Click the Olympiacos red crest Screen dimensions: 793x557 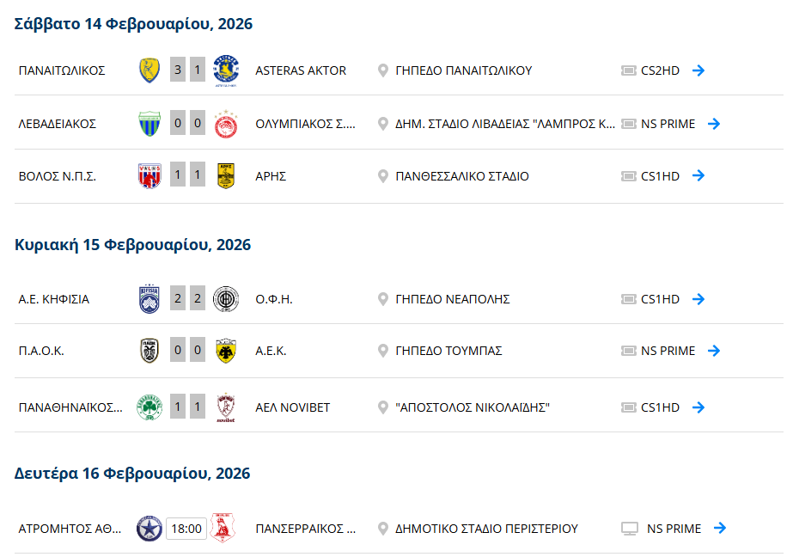[x=226, y=124]
